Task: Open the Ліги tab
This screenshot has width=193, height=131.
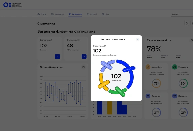Action: point(106,14)
